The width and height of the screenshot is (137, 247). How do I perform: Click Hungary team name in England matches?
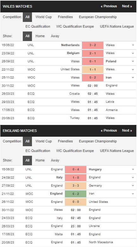click(x=95, y=169)
